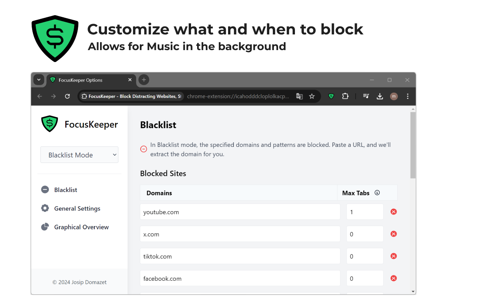Click the profile avatar labeled m

coord(394,96)
